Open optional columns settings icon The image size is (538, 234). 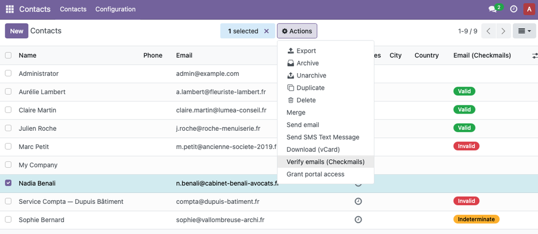point(535,55)
